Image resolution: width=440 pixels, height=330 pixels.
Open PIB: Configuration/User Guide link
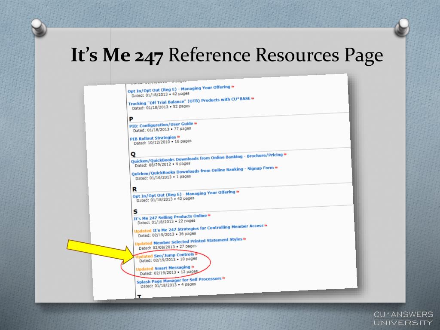162,125
